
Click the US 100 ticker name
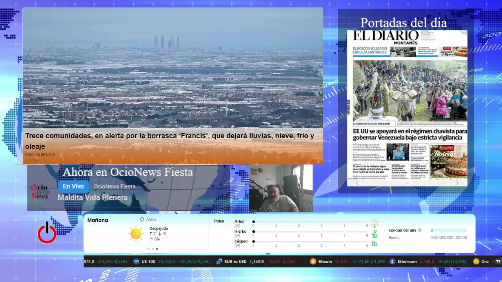pos(149,261)
